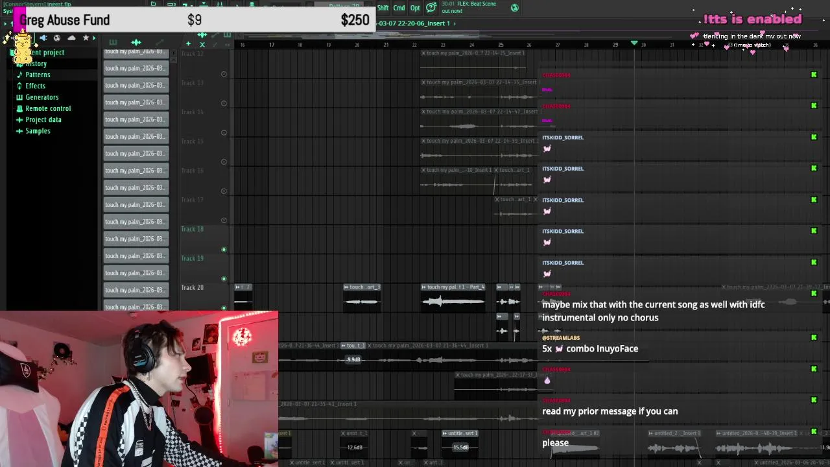Click bar 25 on the playlist ruler
This screenshot has height=467, width=830.
[x=500, y=45]
